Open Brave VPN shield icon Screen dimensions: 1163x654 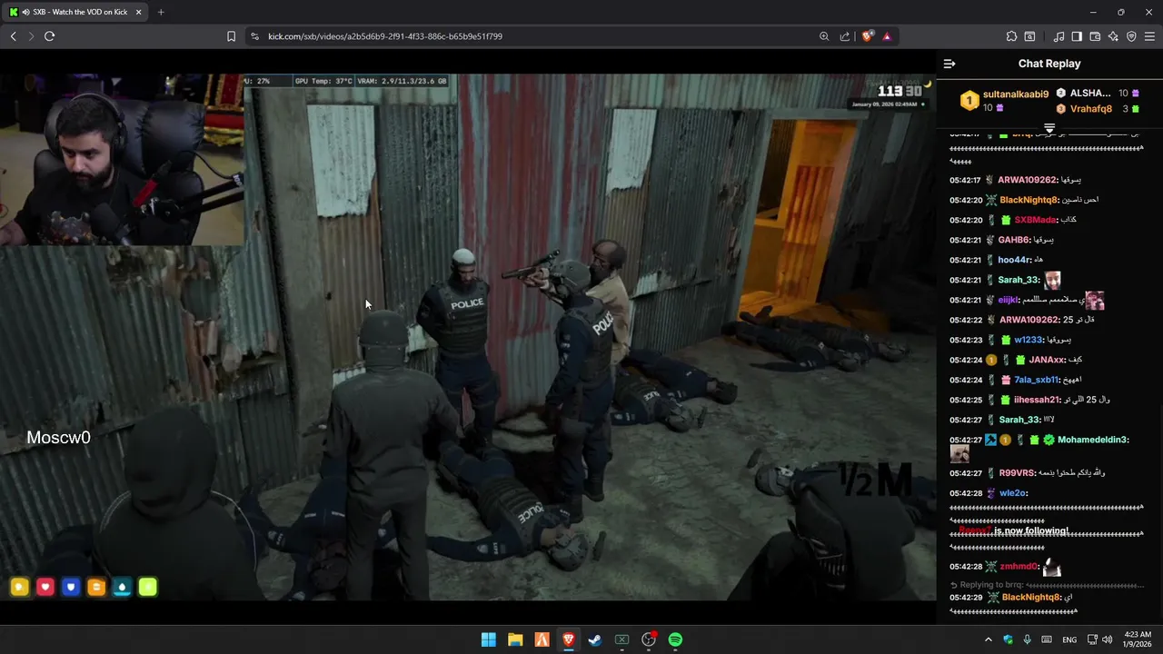pyautogui.click(x=1131, y=36)
